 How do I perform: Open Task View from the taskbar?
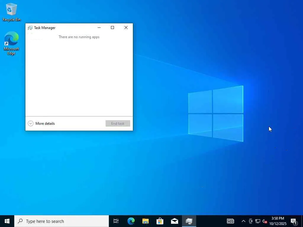[116, 221]
